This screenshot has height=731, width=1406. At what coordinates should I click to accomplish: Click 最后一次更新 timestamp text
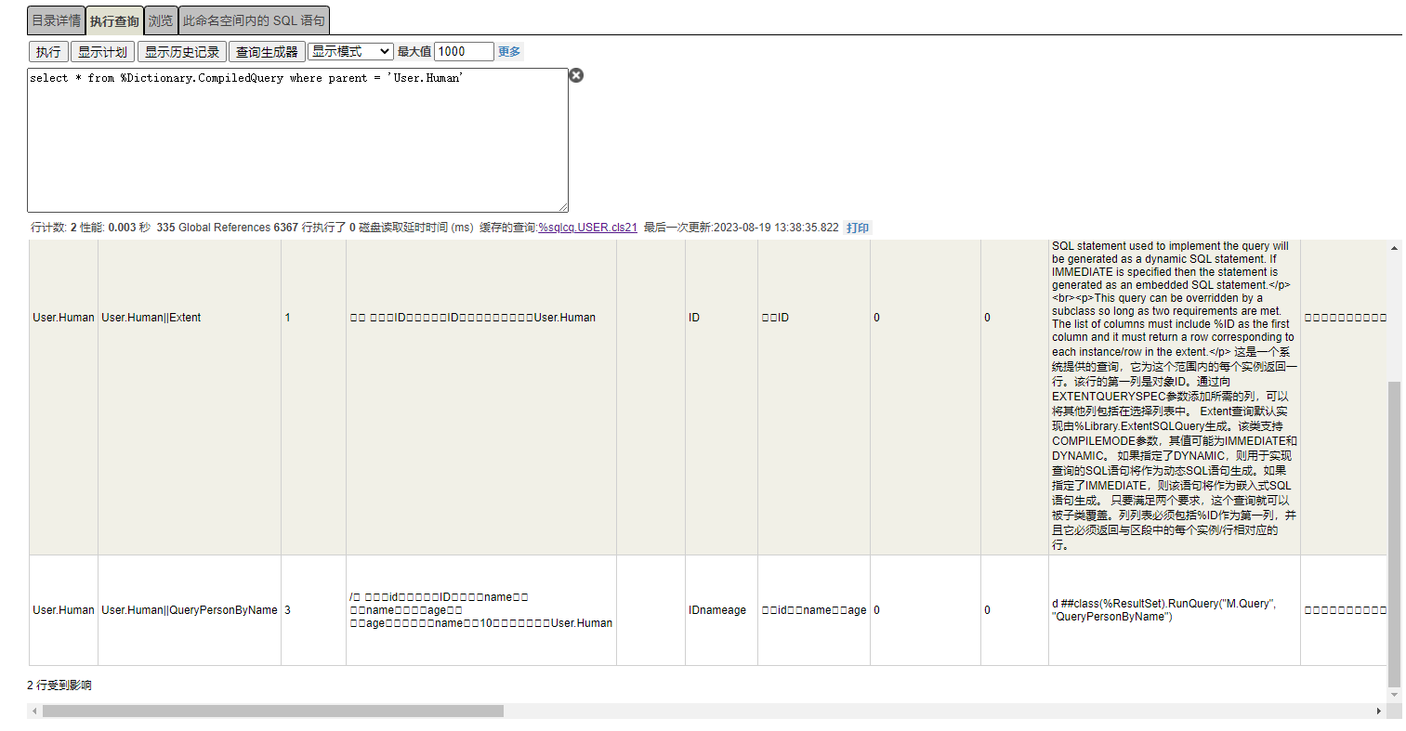tap(741, 228)
